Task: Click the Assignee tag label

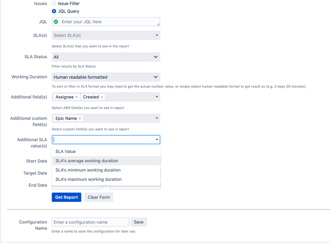Action: [x=64, y=97]
